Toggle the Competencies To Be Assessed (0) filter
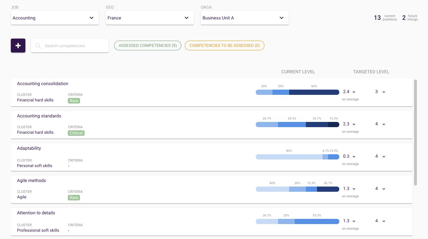 point(224,46)
